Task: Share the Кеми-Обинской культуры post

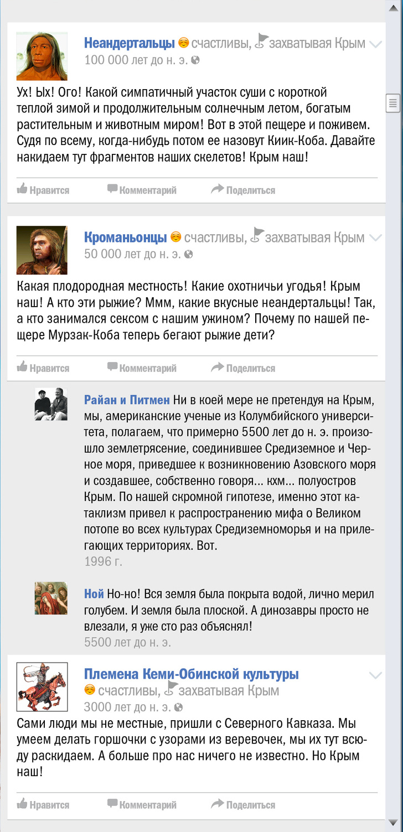Action: [243, 804]
